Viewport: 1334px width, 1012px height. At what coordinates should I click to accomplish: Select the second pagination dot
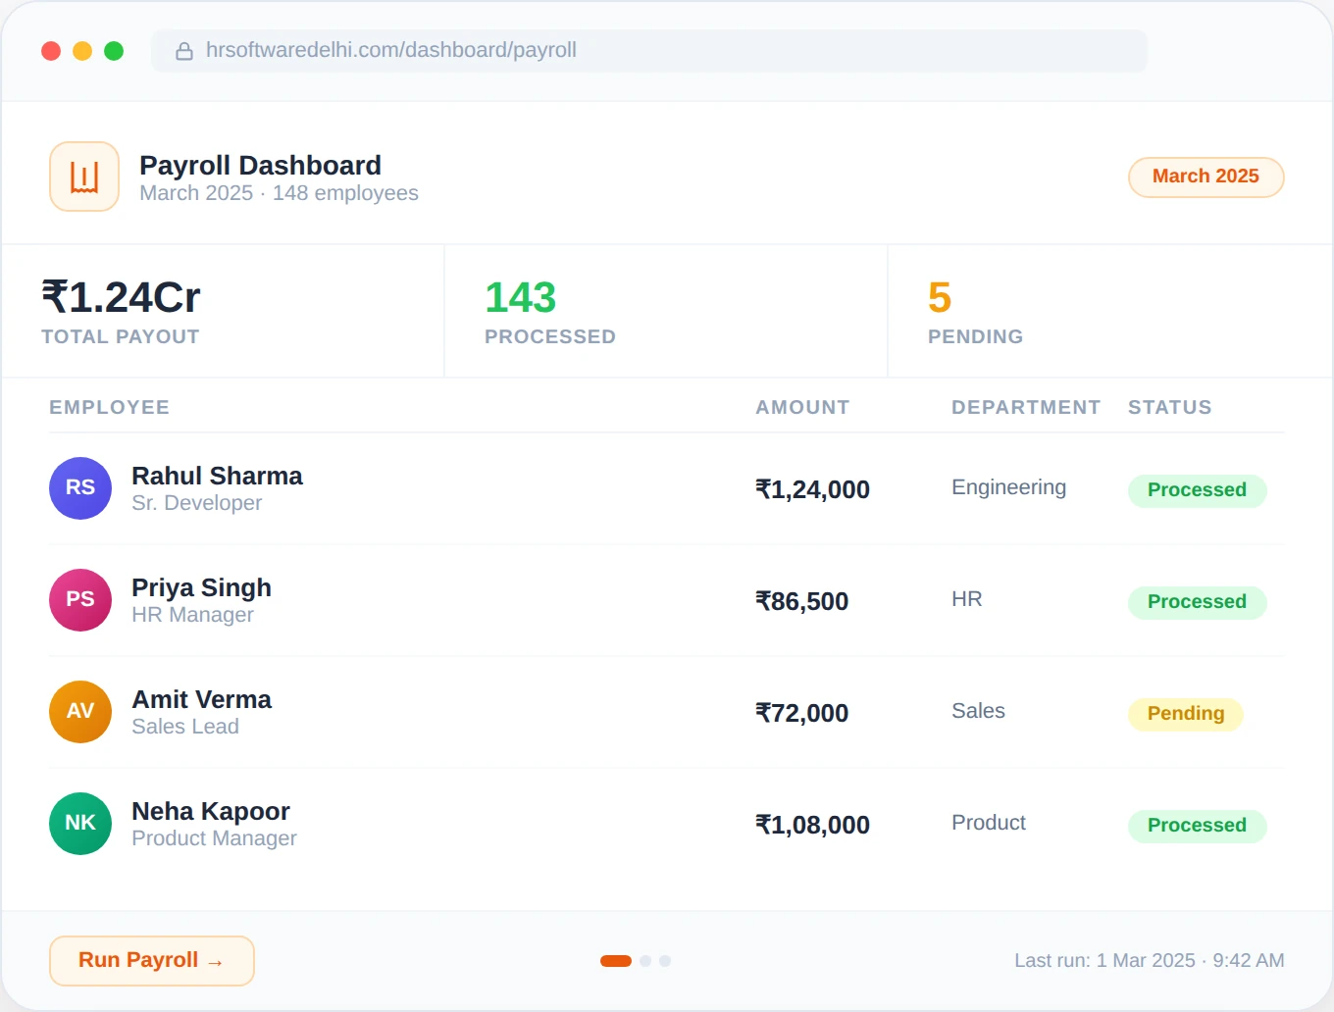[645, 961]
